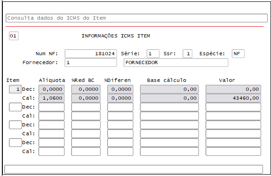
Task: Select item 1 Dec Valor field 0,00
Action: tap(234, 89)
